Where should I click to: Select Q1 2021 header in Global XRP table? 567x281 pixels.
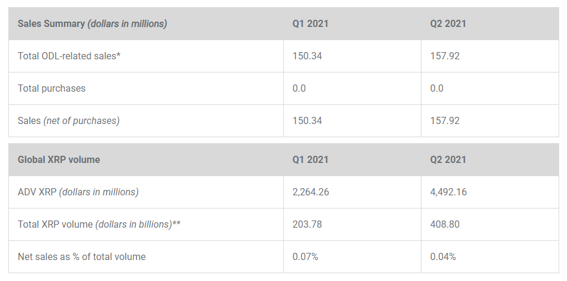tap(310, 160)
